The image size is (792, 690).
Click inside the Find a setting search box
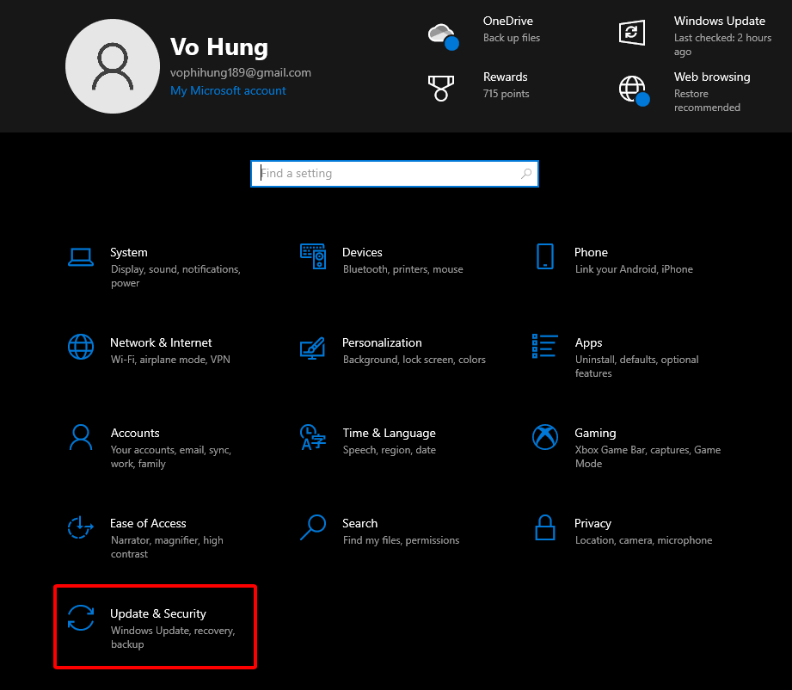point(394,173)
